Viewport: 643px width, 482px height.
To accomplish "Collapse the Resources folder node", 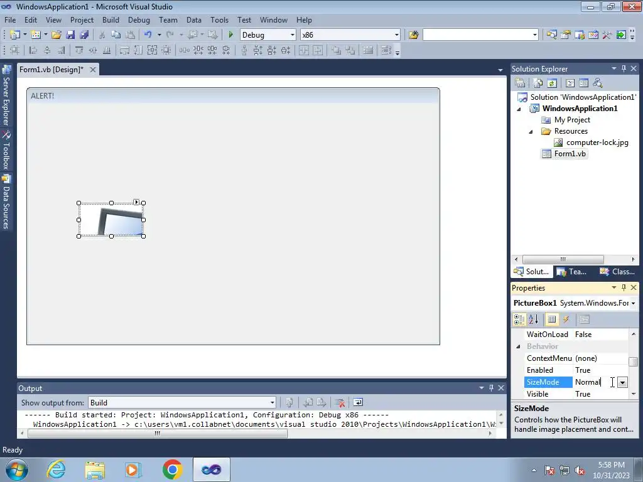I will [531, 132].
